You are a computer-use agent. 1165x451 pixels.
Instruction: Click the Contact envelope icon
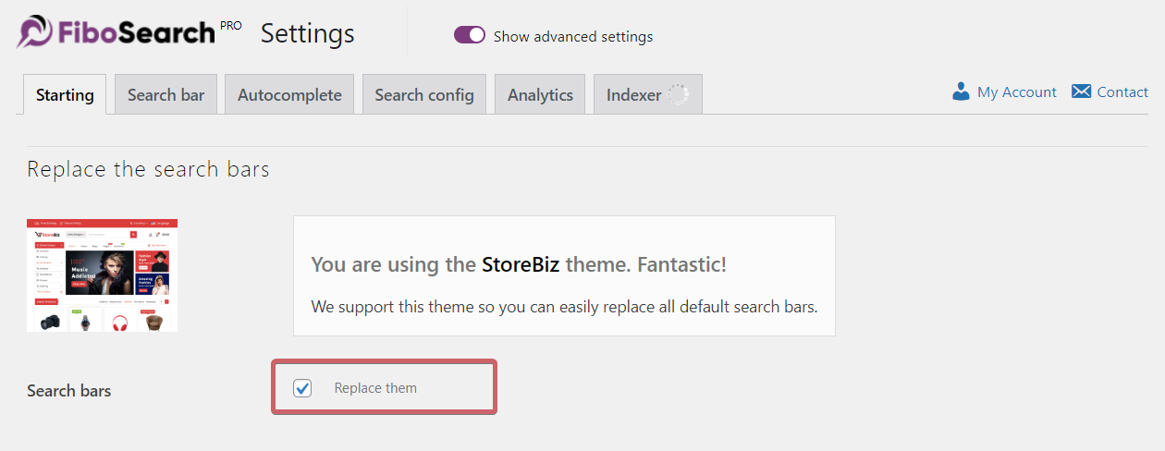[x=1081, y=91]
